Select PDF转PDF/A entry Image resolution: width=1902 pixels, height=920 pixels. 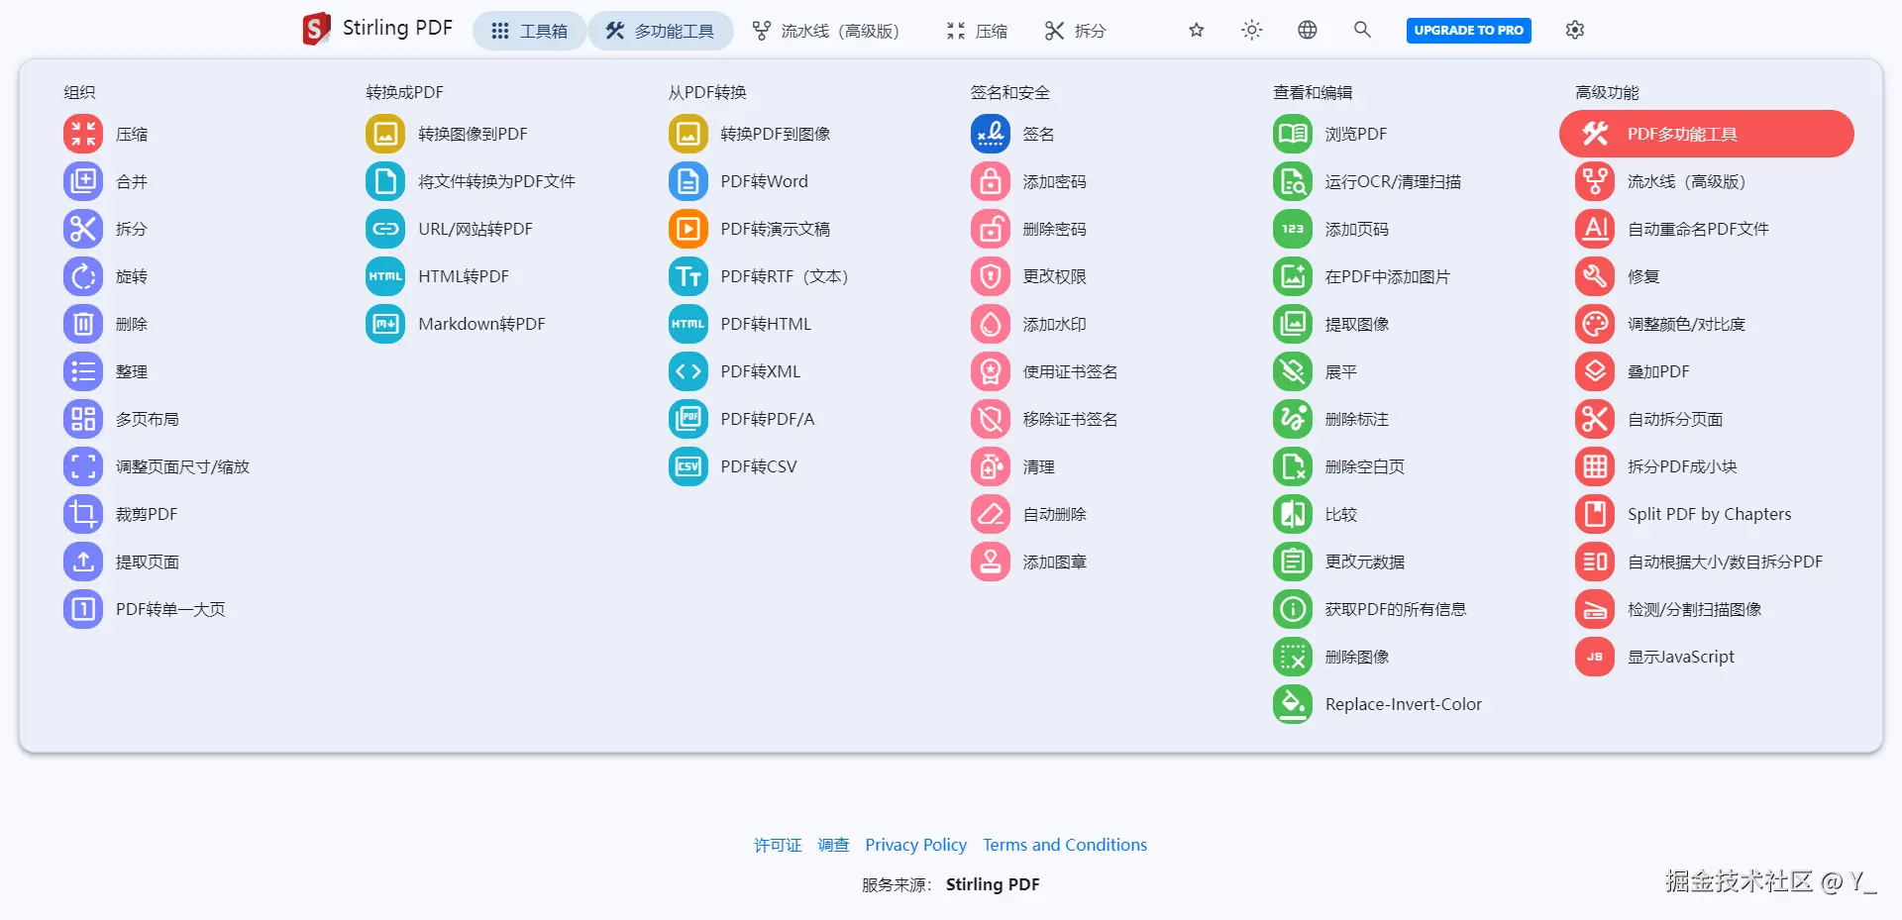(x=742, y=419)
